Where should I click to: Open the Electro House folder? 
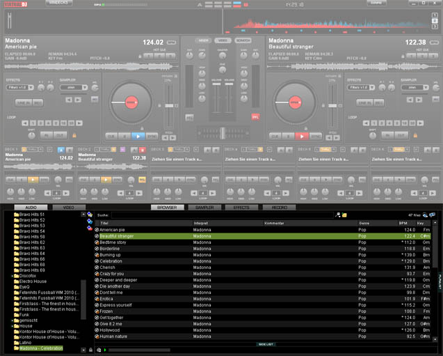[x=30, y=281]
